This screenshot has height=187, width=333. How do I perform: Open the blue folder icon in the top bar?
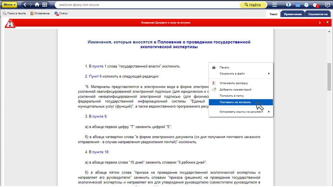[298, 5]
